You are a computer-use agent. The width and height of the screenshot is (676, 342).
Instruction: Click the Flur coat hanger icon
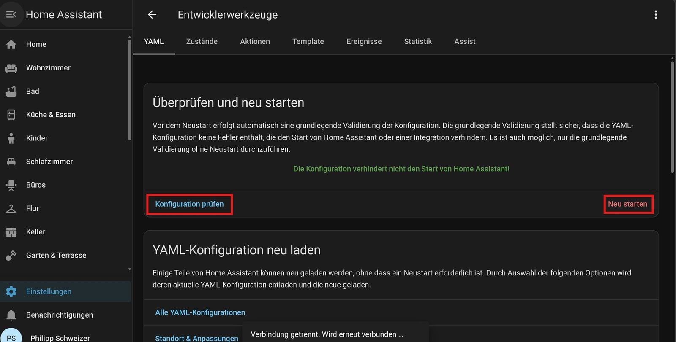click(x=11, y=208)
